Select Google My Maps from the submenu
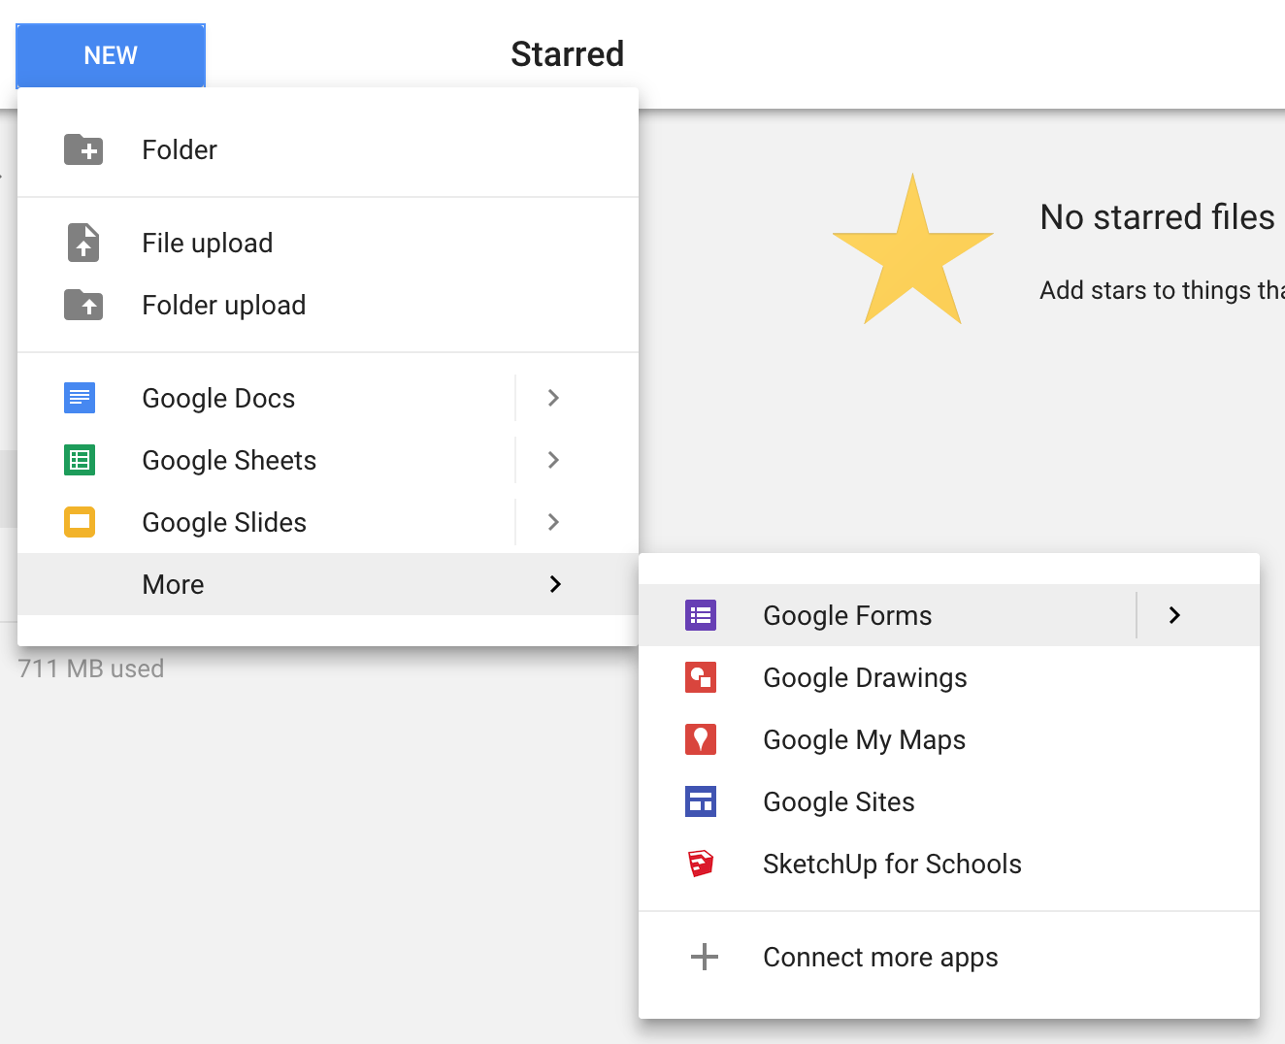Screen dimensions: 1285x1044 (949, 739)
